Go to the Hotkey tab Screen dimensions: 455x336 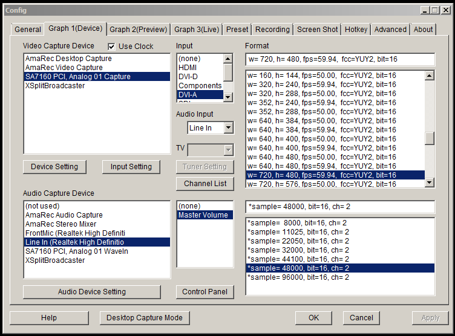pos(356,29)
